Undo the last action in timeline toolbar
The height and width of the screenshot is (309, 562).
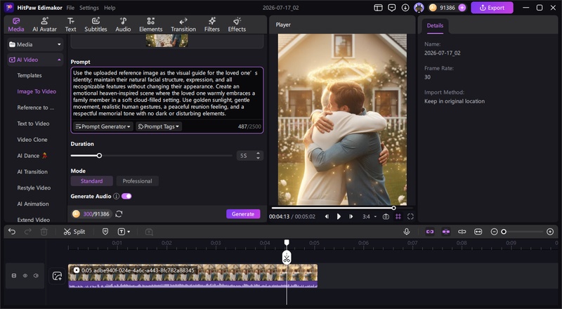[x=12, y=232]
